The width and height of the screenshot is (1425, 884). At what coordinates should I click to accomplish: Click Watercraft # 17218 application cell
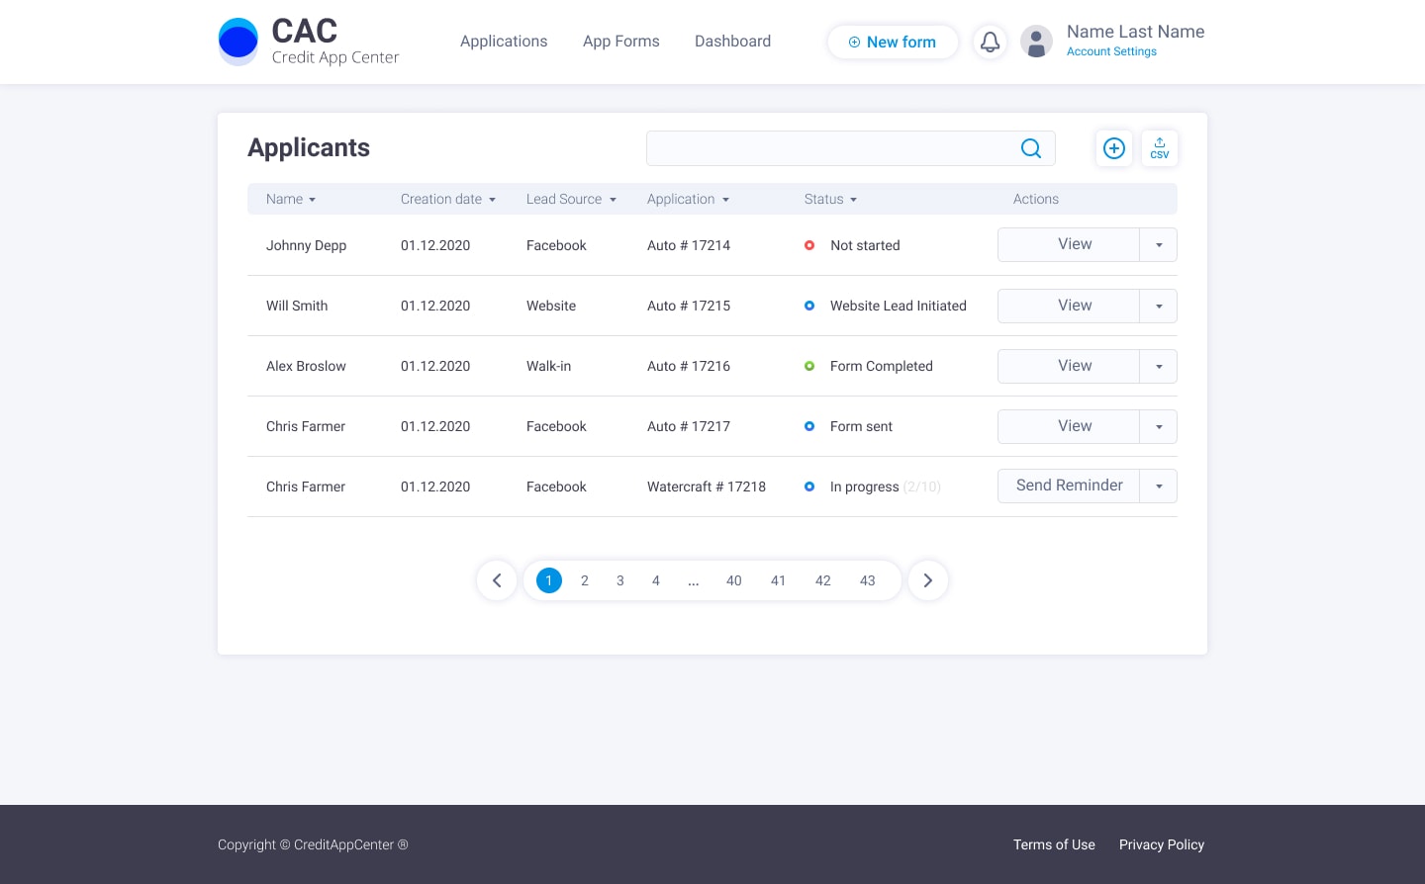(707, 486)
